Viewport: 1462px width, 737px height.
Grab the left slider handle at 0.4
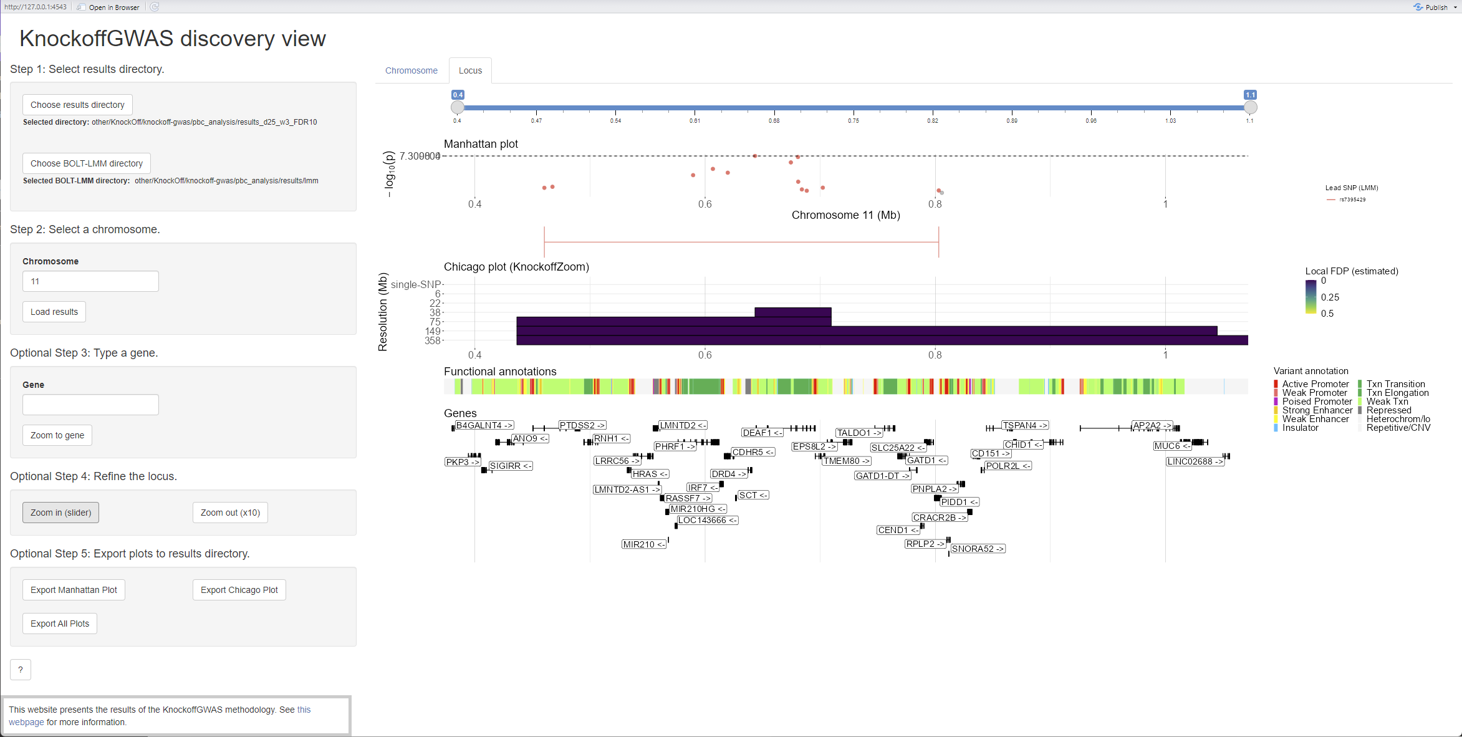[458, 107]
